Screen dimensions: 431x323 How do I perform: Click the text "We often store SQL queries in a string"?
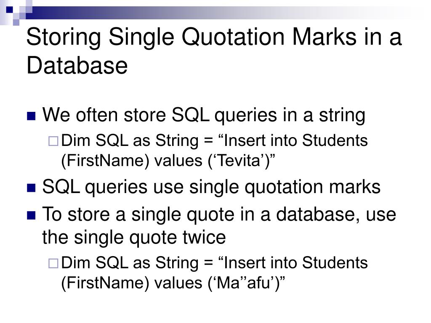tap(204, 115)
